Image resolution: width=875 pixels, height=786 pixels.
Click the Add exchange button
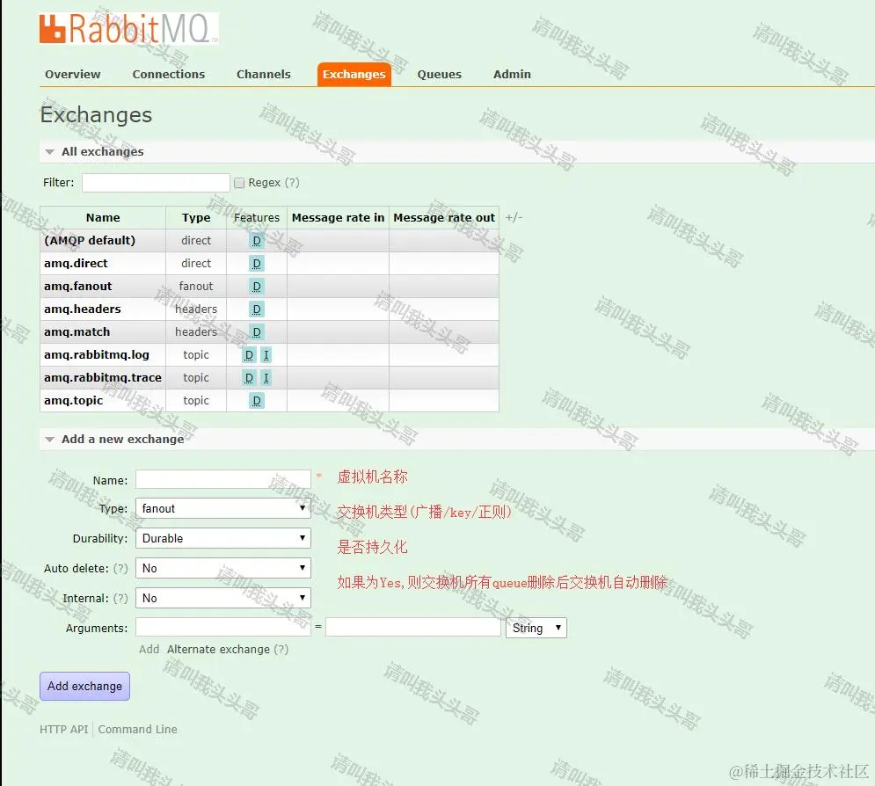(84, 686)
